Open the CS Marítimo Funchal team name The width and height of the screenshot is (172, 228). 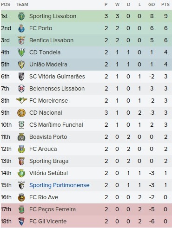click(56, 125)
